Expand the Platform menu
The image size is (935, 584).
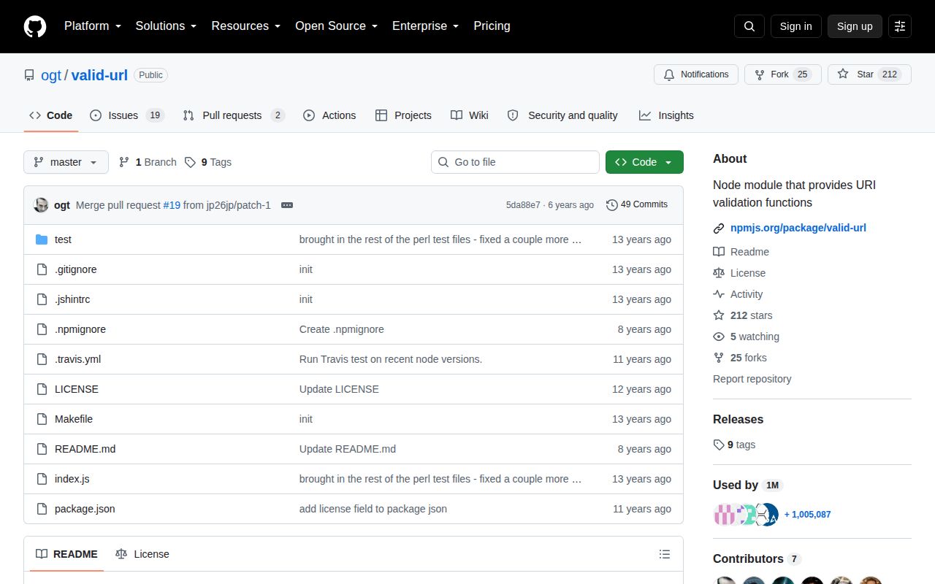[91, 26]
